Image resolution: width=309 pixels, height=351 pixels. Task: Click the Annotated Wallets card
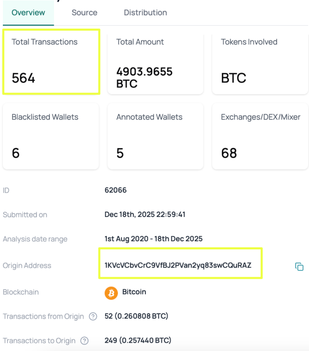155,136
